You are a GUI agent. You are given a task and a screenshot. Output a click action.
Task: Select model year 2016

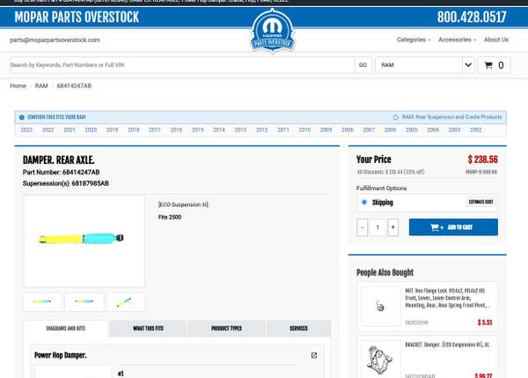coord(176,130)
